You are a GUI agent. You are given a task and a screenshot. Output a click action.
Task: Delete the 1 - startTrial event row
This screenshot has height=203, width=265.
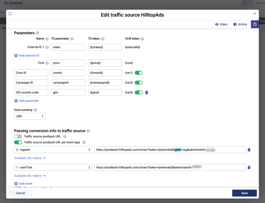[249, 167]
